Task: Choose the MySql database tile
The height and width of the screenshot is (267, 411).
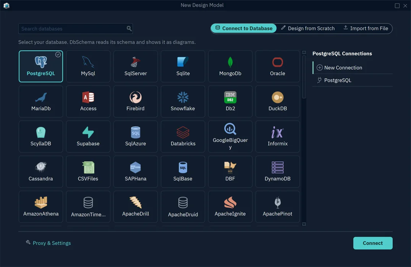Action: point(88,66)
